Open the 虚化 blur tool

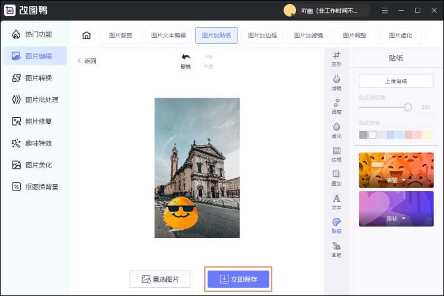(x=336, y=130)
